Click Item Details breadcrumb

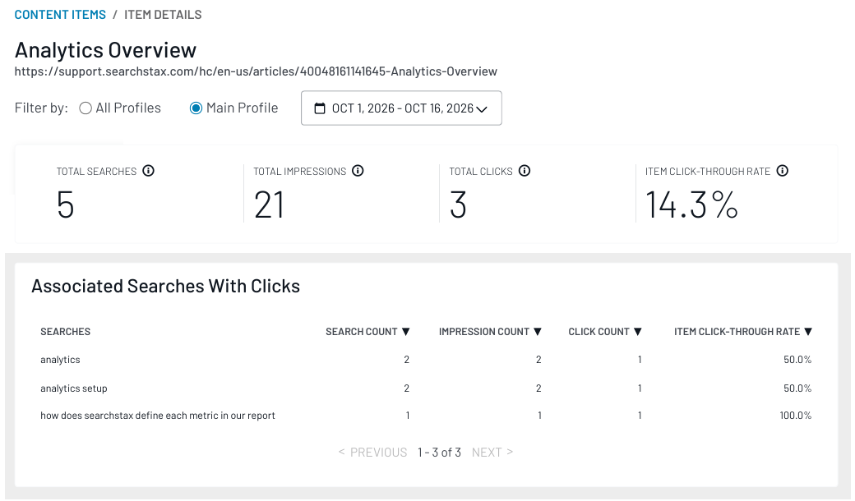click(163, 15)
